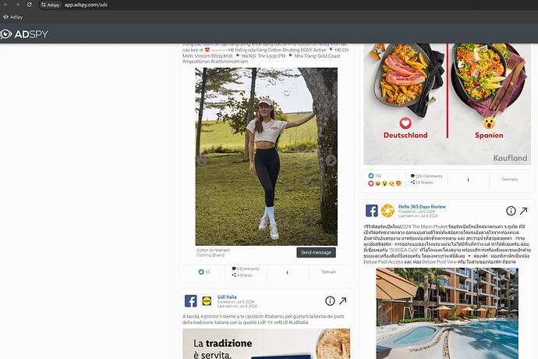Screen dimensions: 538x359
Task: Click the #cottononvietnam hashtag
Action: (x=229, y=62)
